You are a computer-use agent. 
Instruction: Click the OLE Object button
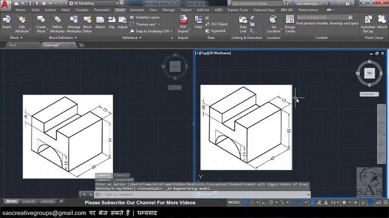pyautogui.click(x=216, y=24)
